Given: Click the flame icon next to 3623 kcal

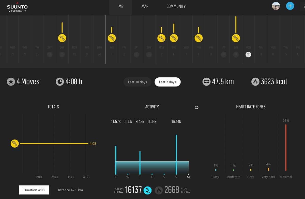Looking at the screenshot, I should pyautogui.click(x=255, y=82).
